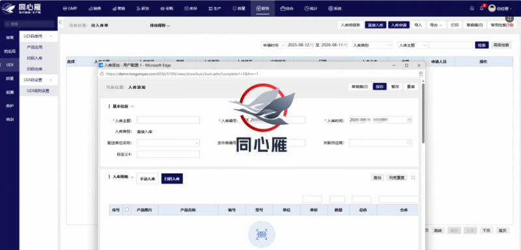This screenshot has width=521, height=250.
Task: Click the search magnifier in 关联供应商 field
Action: [409, 143]
